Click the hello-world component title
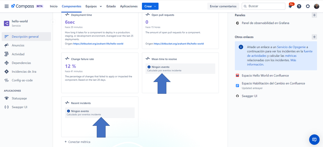The width and height of the screenshot is (323, 147). click(x=20, y=21)
